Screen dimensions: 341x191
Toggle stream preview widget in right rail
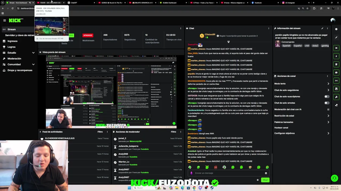[x=336, y=48]
